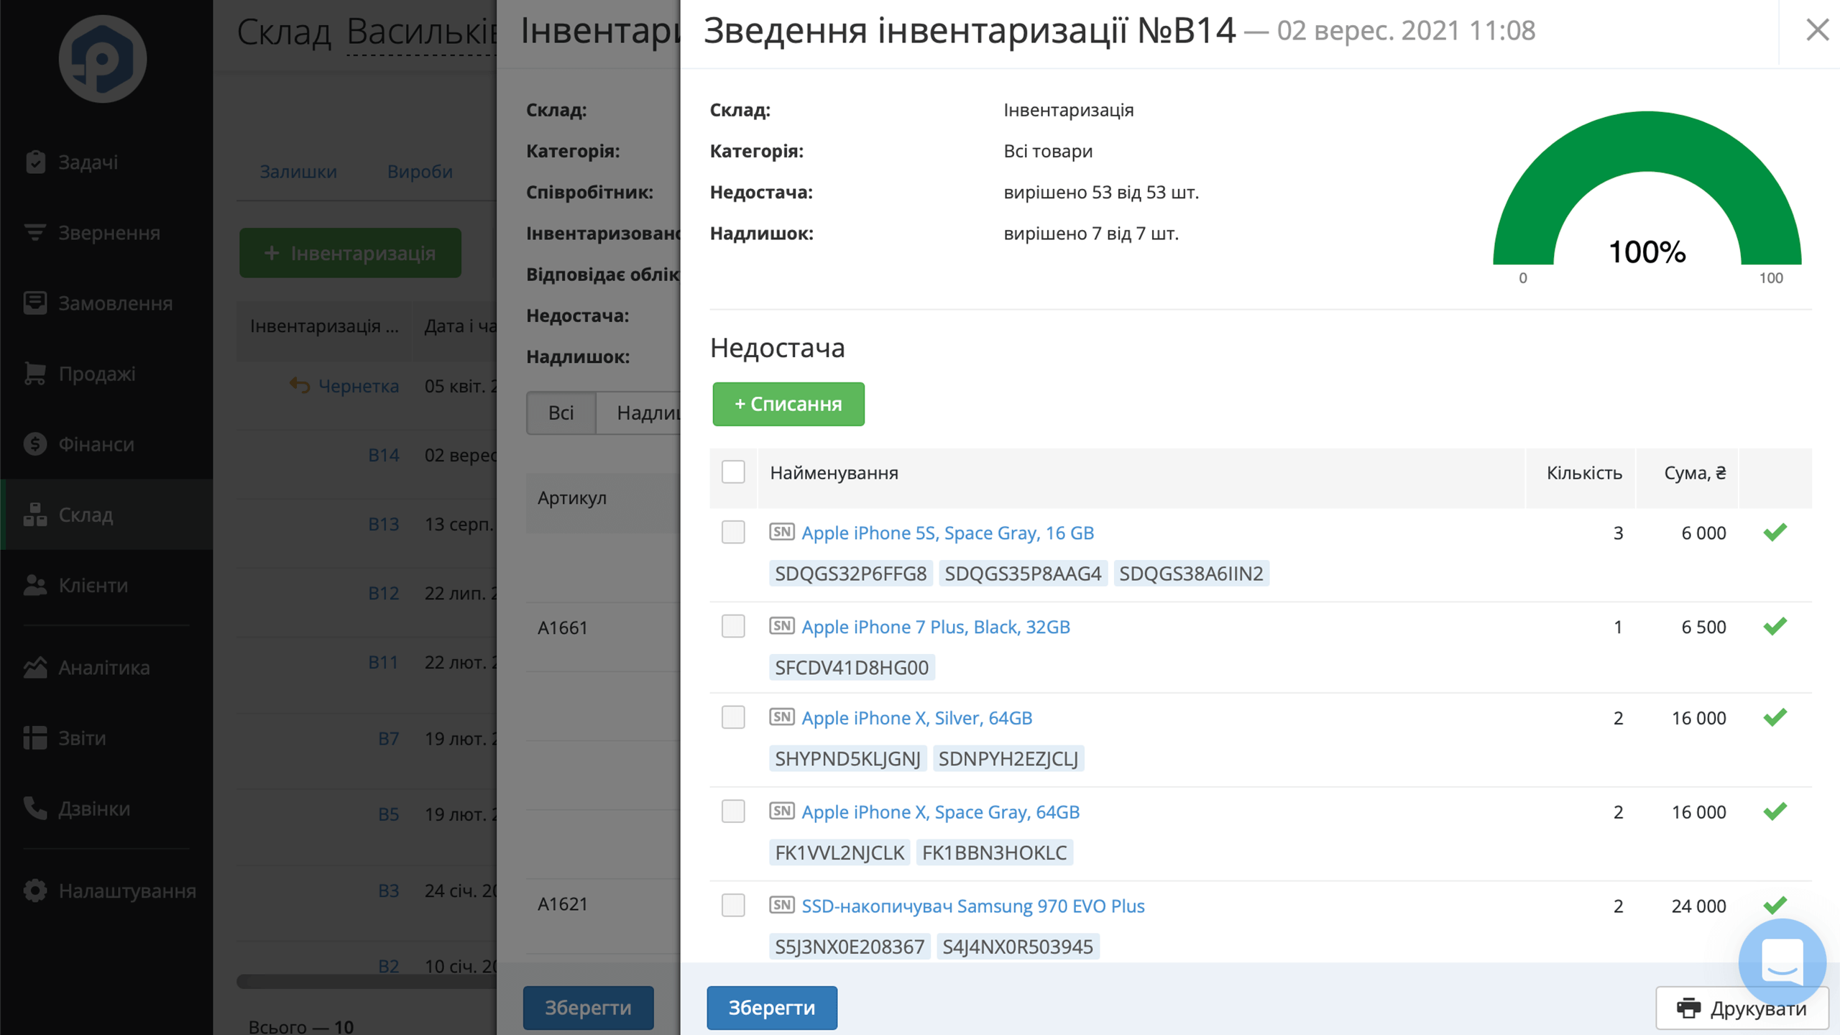Viewport: 1840px width, 1035px height.
Task: Click serial number FK1BBN3HOKLC
Action: click(x=995, y=853)
